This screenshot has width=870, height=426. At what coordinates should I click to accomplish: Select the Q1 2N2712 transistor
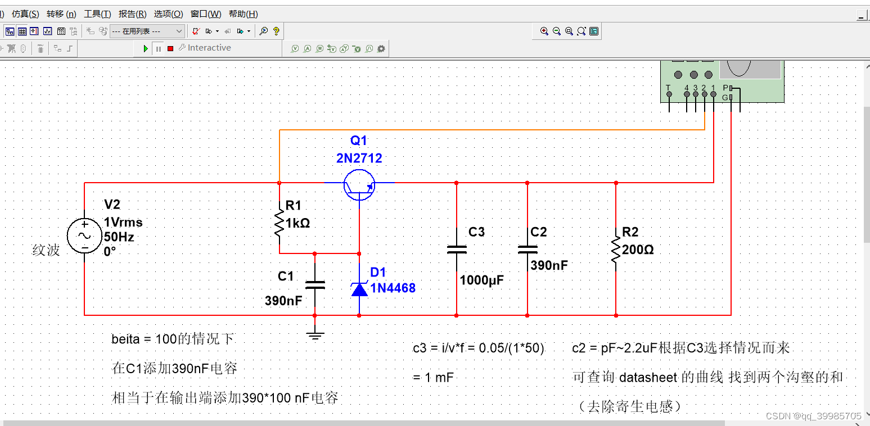click(359, 184)
